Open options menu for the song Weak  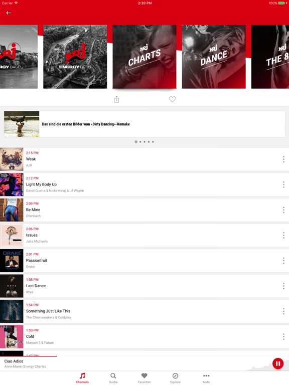(x=283, y=159)
